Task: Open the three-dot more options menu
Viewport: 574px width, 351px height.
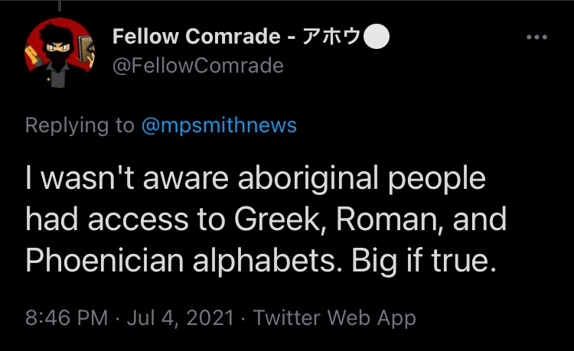Action: coord(536,37)
